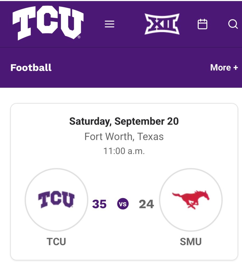Click the TCU team logo circle

(56, 200)
